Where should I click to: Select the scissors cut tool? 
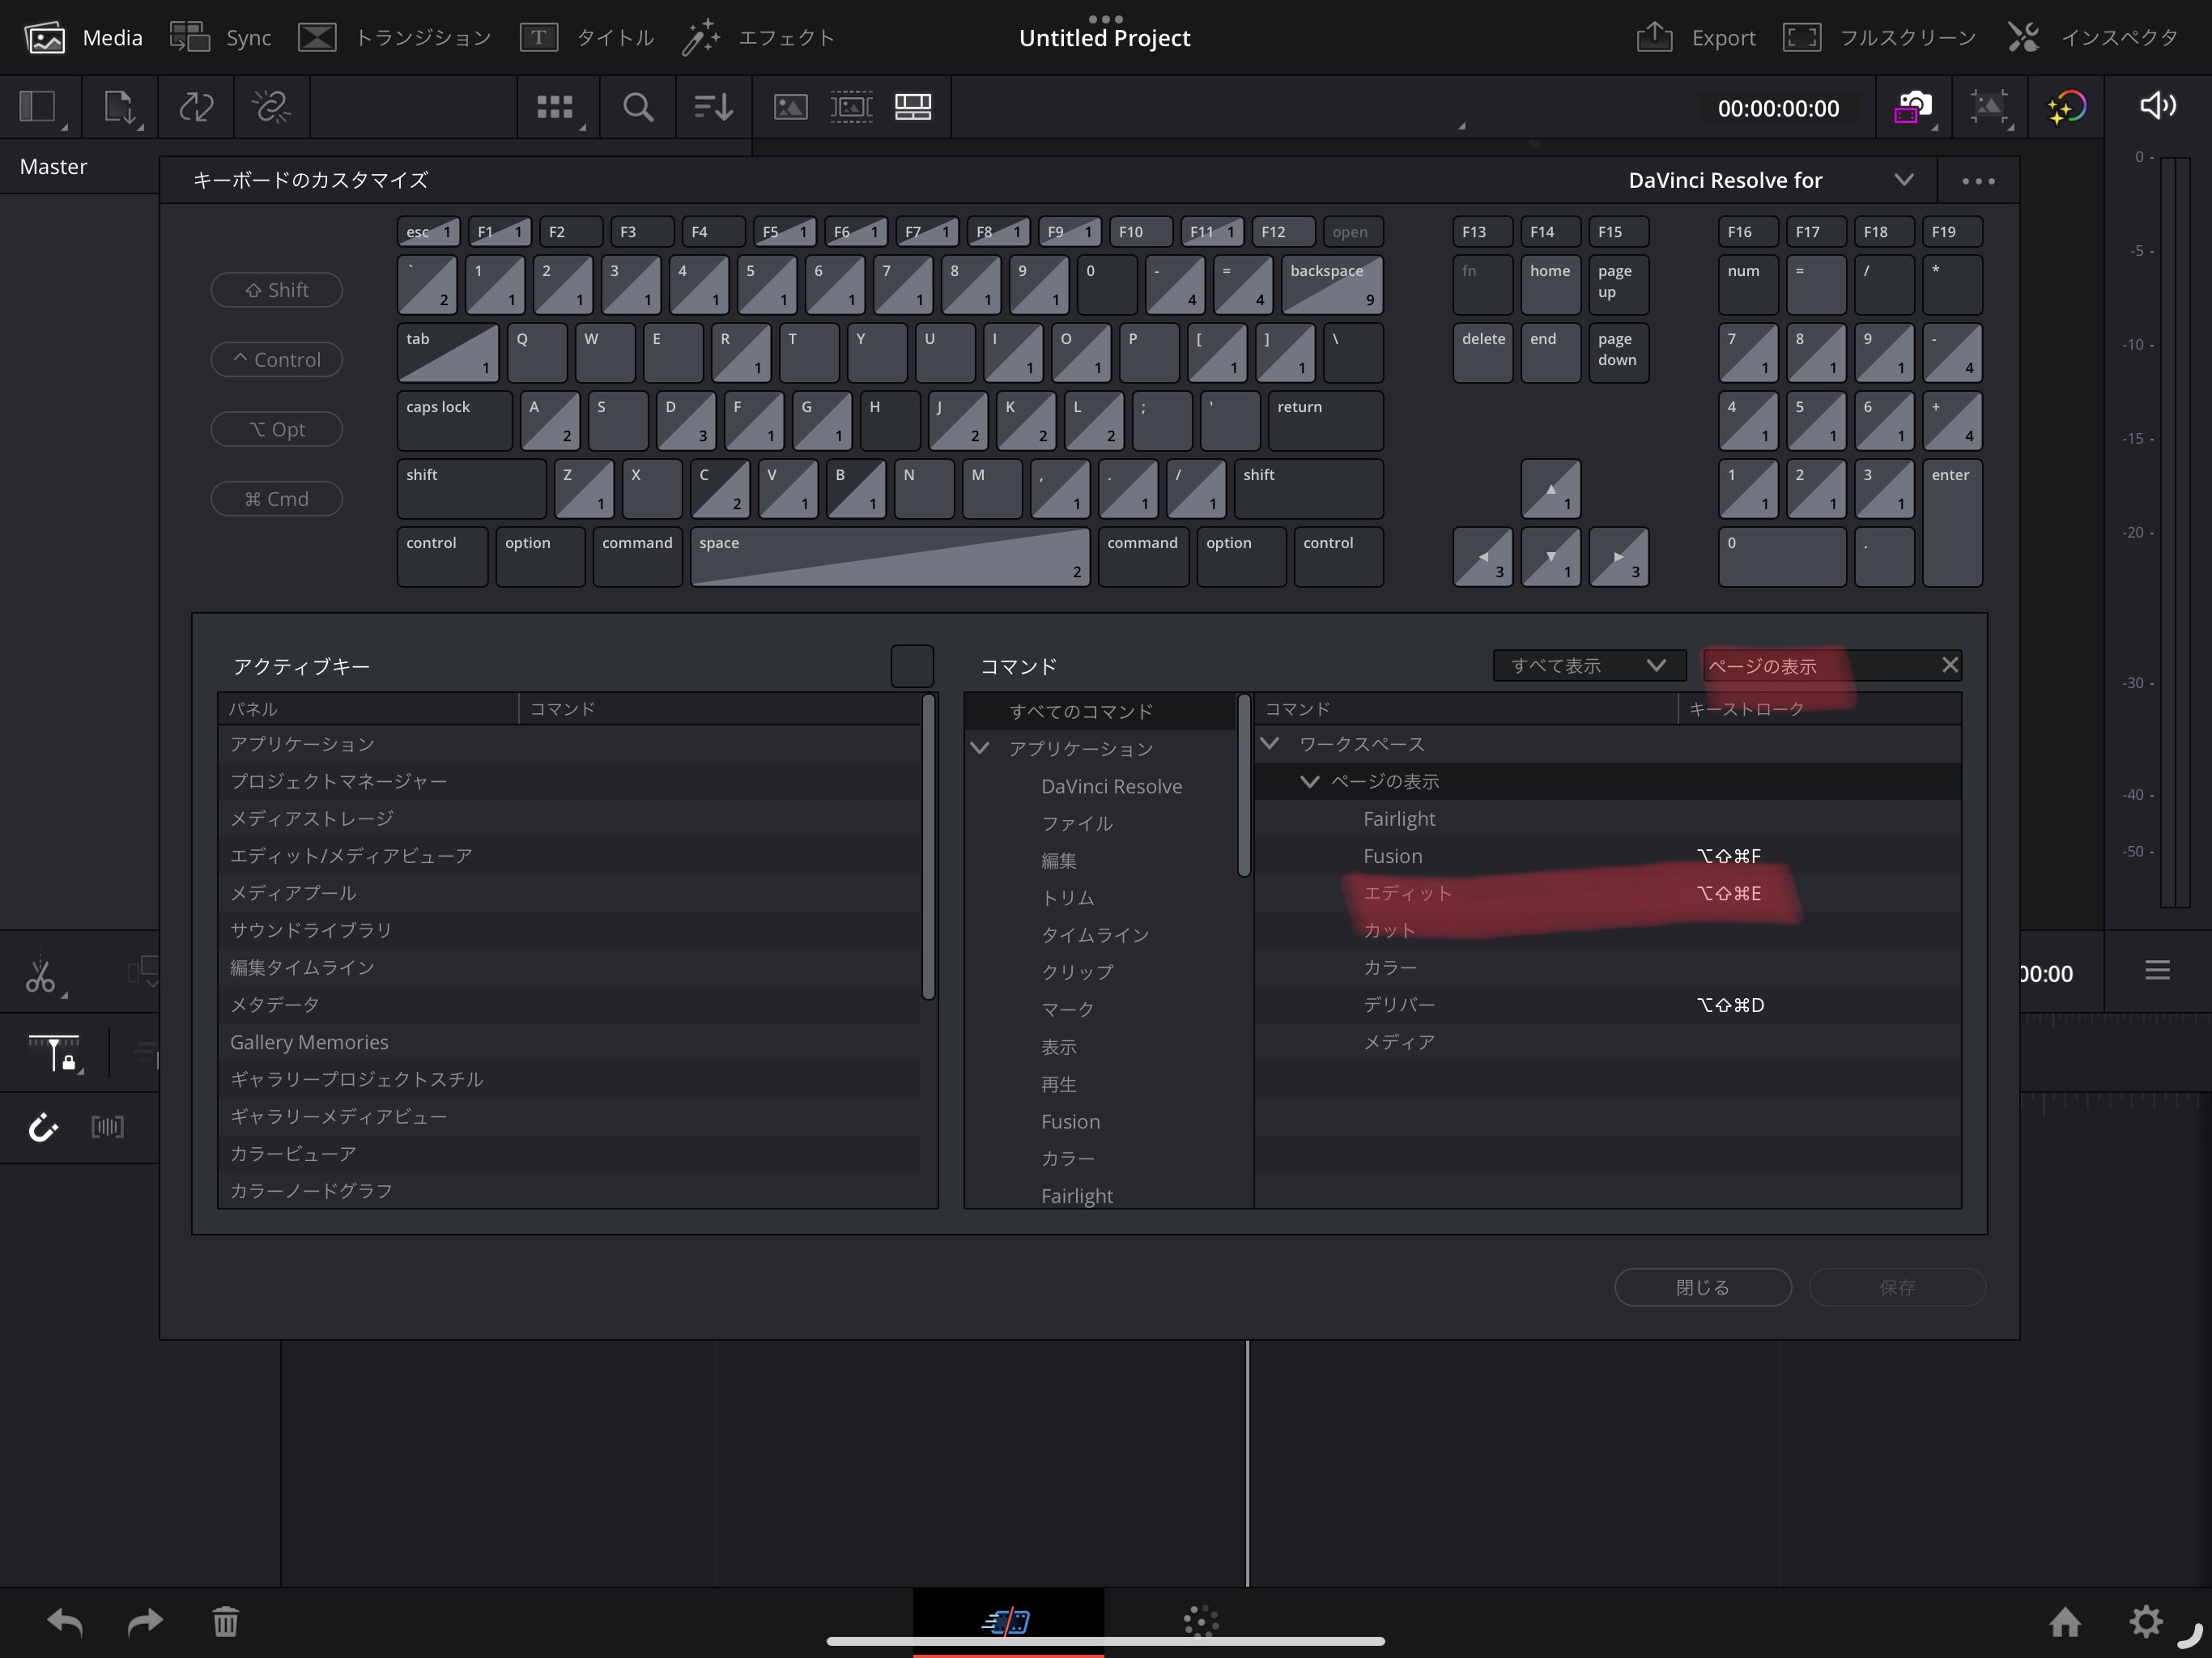click(40, 973)
